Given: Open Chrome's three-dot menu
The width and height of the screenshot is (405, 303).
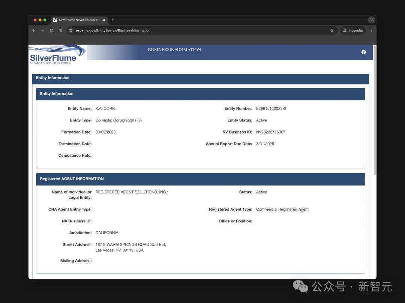Looking at the screenshot, I should pyautogui.click(x=371, y=30).
